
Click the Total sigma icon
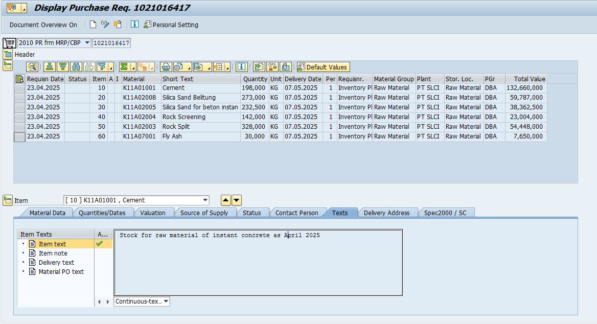[x=124, y=67]
